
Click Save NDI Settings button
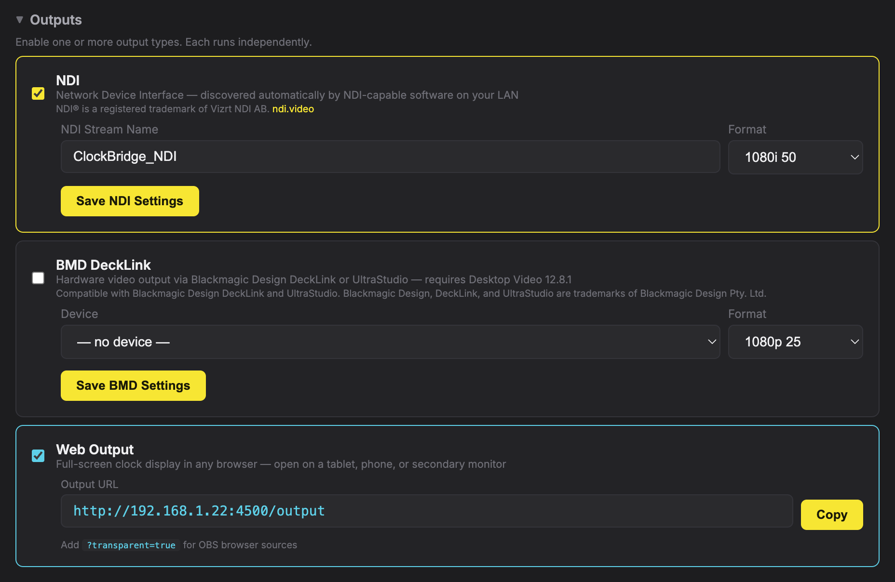click(130, 201)
